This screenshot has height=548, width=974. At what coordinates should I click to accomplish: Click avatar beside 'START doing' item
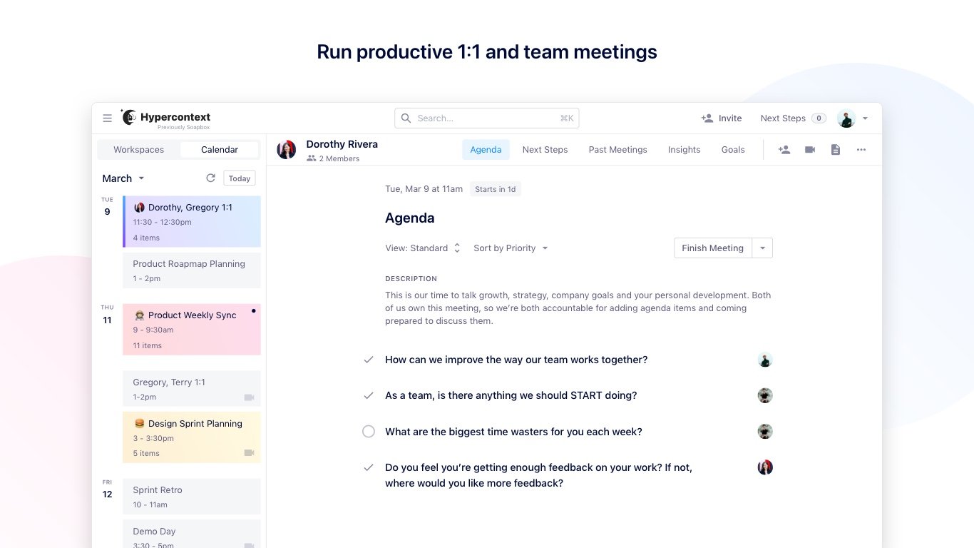(x=765, y=396)
